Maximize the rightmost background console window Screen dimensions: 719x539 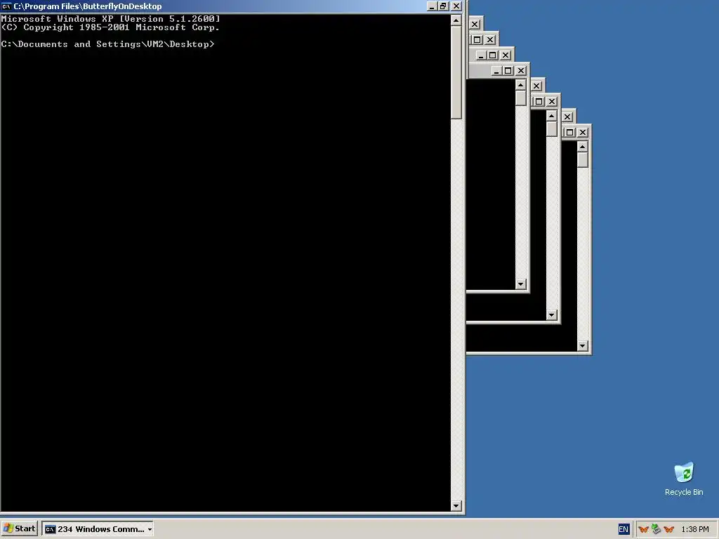click(x=569, y=133)
